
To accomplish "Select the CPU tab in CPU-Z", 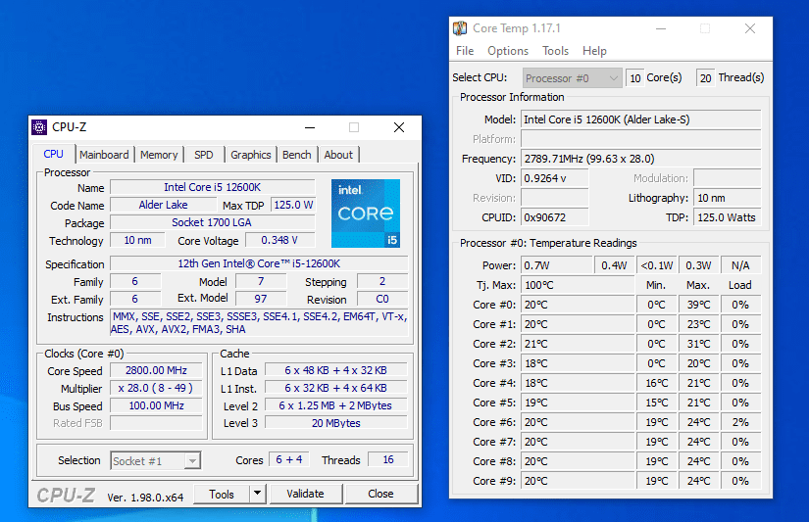I will click(54, 154).
